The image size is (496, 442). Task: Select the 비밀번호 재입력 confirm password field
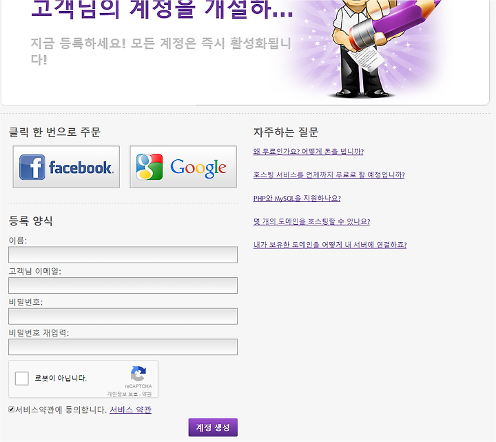click(123, 347)
